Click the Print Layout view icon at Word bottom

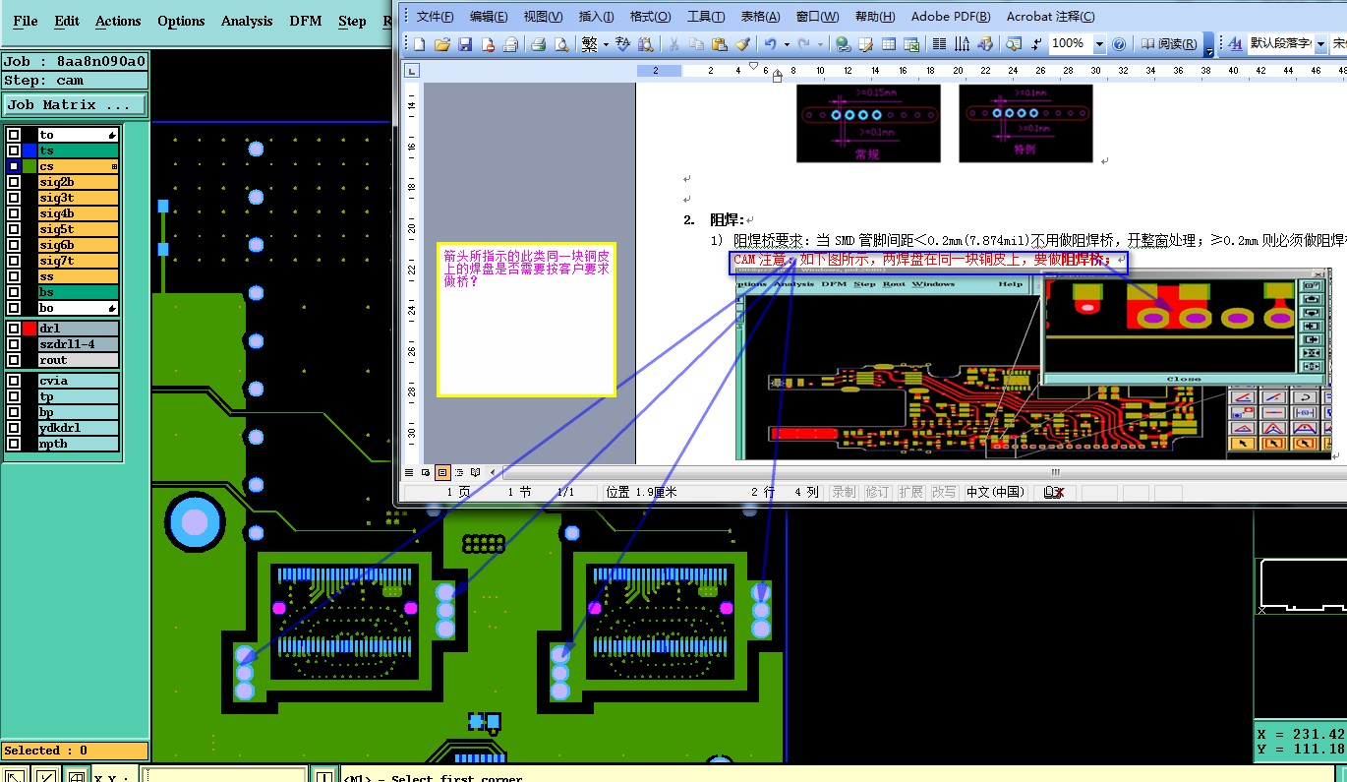coord(442,473)
